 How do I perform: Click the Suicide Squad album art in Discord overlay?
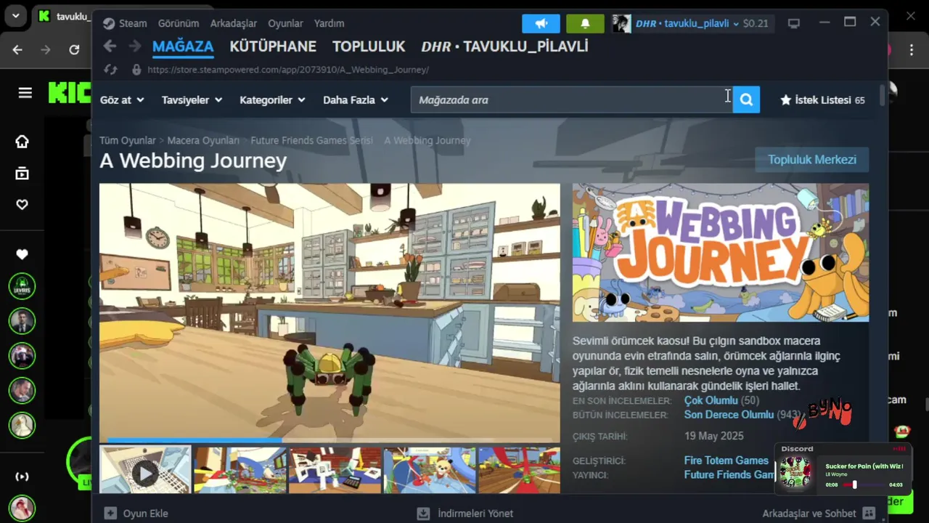pyautogui.click(x=795, y=473)
